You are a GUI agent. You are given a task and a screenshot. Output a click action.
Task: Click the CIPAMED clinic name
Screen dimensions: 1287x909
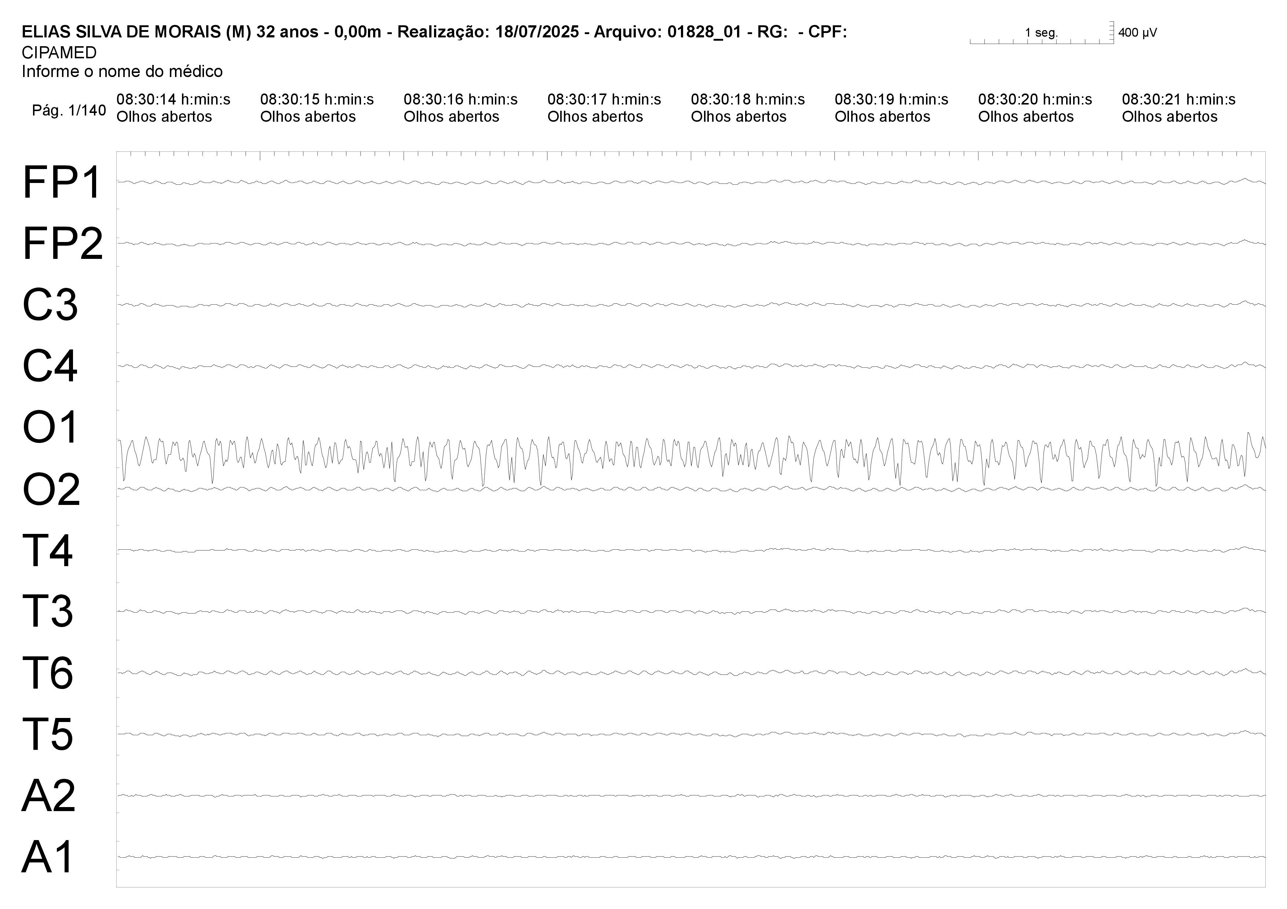[x=59, y=53]
